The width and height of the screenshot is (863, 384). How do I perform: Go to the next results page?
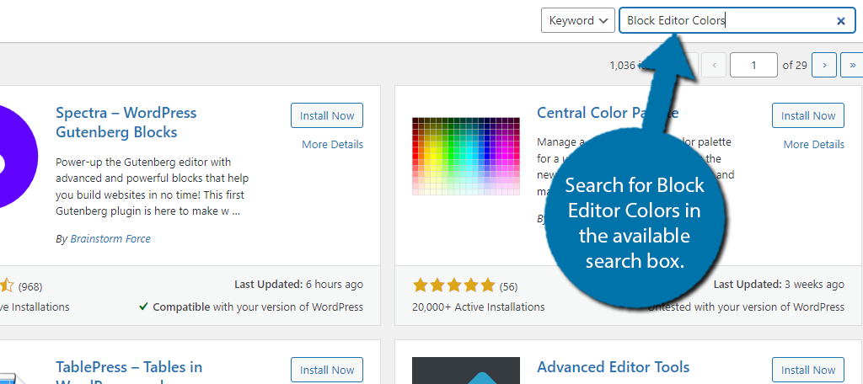(824, 65)
